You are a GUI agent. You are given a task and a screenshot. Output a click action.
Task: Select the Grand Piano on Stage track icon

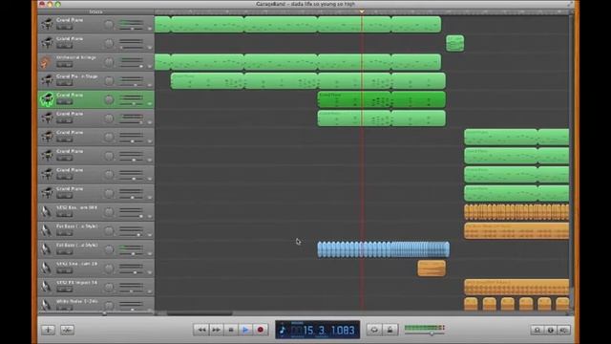coord(47,80)
